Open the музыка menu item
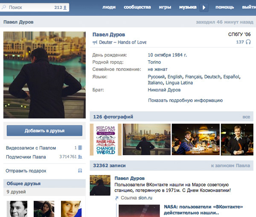The image size is (256, 217). (x=188, y=7)
